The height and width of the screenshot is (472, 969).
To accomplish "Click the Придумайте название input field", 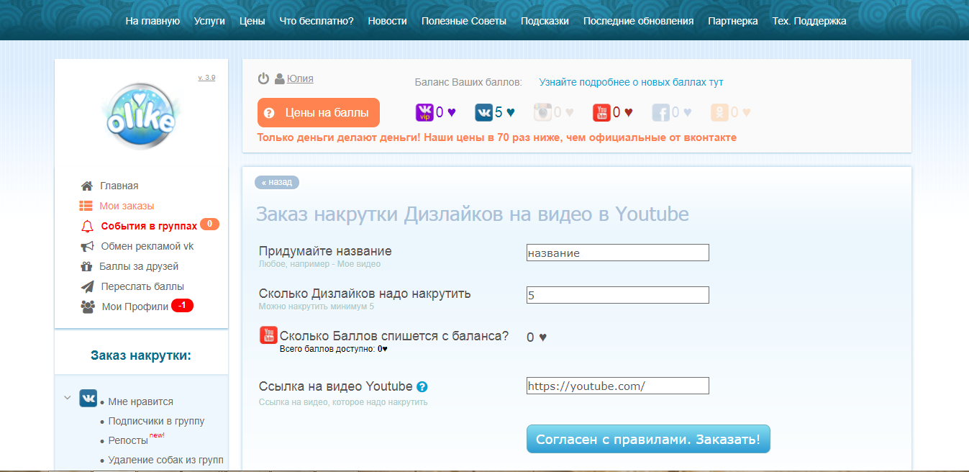I will (617, 253).
